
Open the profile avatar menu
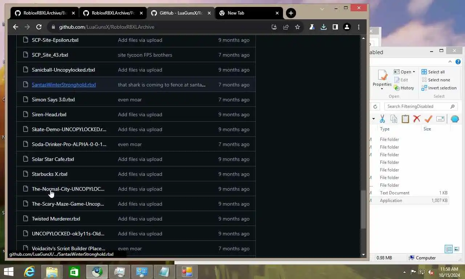coord(347,27)
